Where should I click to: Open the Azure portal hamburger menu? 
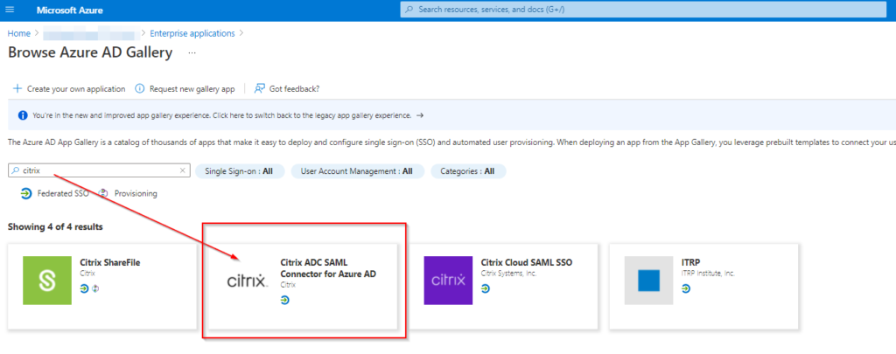10,10
